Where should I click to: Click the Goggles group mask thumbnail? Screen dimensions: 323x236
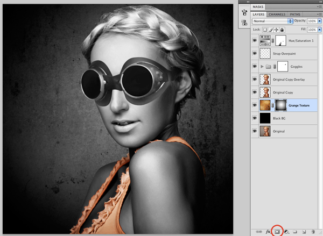tap(283, 66)
